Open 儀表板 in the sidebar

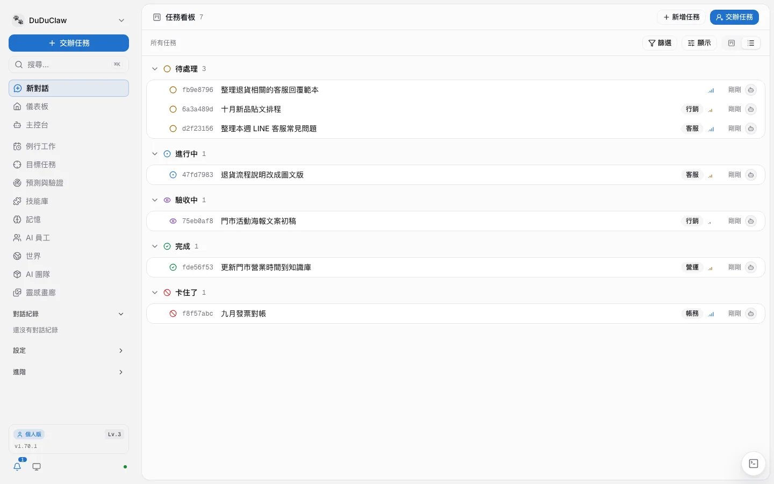point(69,106)
